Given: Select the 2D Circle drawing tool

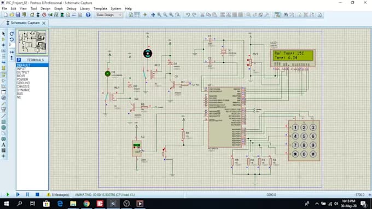Looking at the screenshot, I should click(x=3, y=127).
